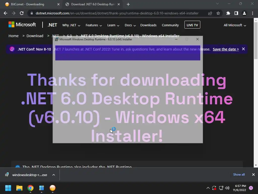Bookmark this page with star icon

[x=218, y=13]
